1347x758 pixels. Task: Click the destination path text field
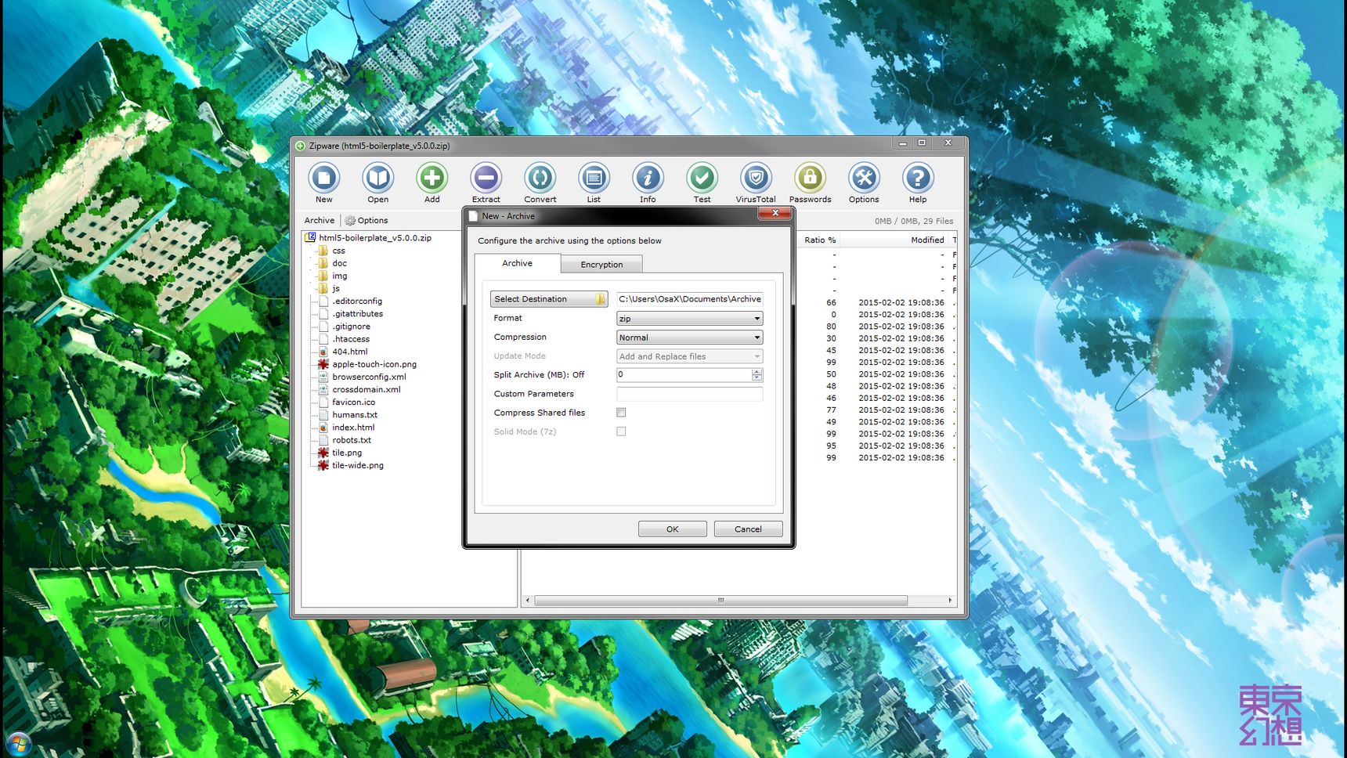(x=690, y=299)
